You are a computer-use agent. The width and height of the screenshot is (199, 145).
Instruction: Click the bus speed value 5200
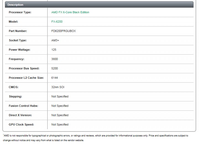pos(54,68)
